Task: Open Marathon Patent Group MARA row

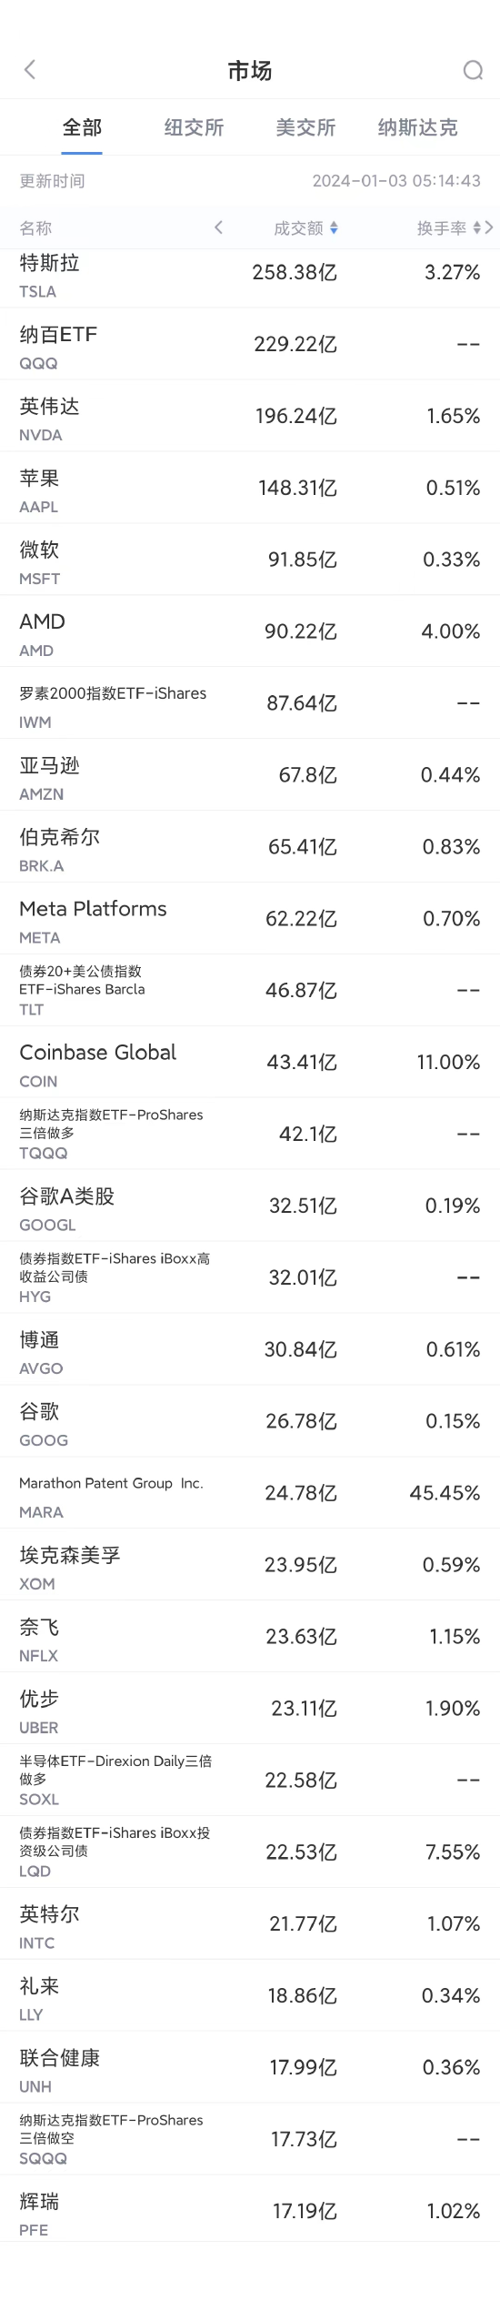Action: pyautogui.click(x=250, y=1493)
